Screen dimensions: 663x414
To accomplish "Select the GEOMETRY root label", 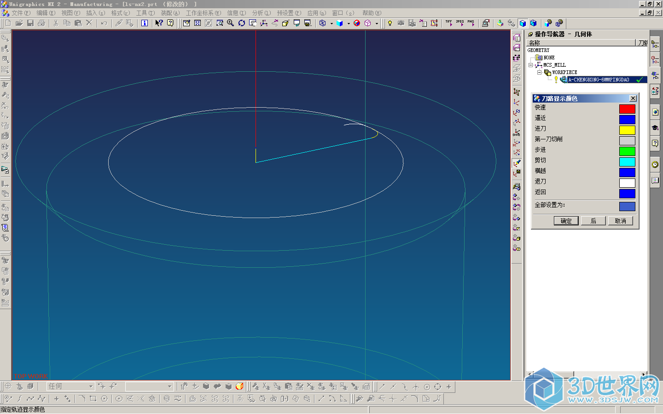I will [x=538, y=50].
